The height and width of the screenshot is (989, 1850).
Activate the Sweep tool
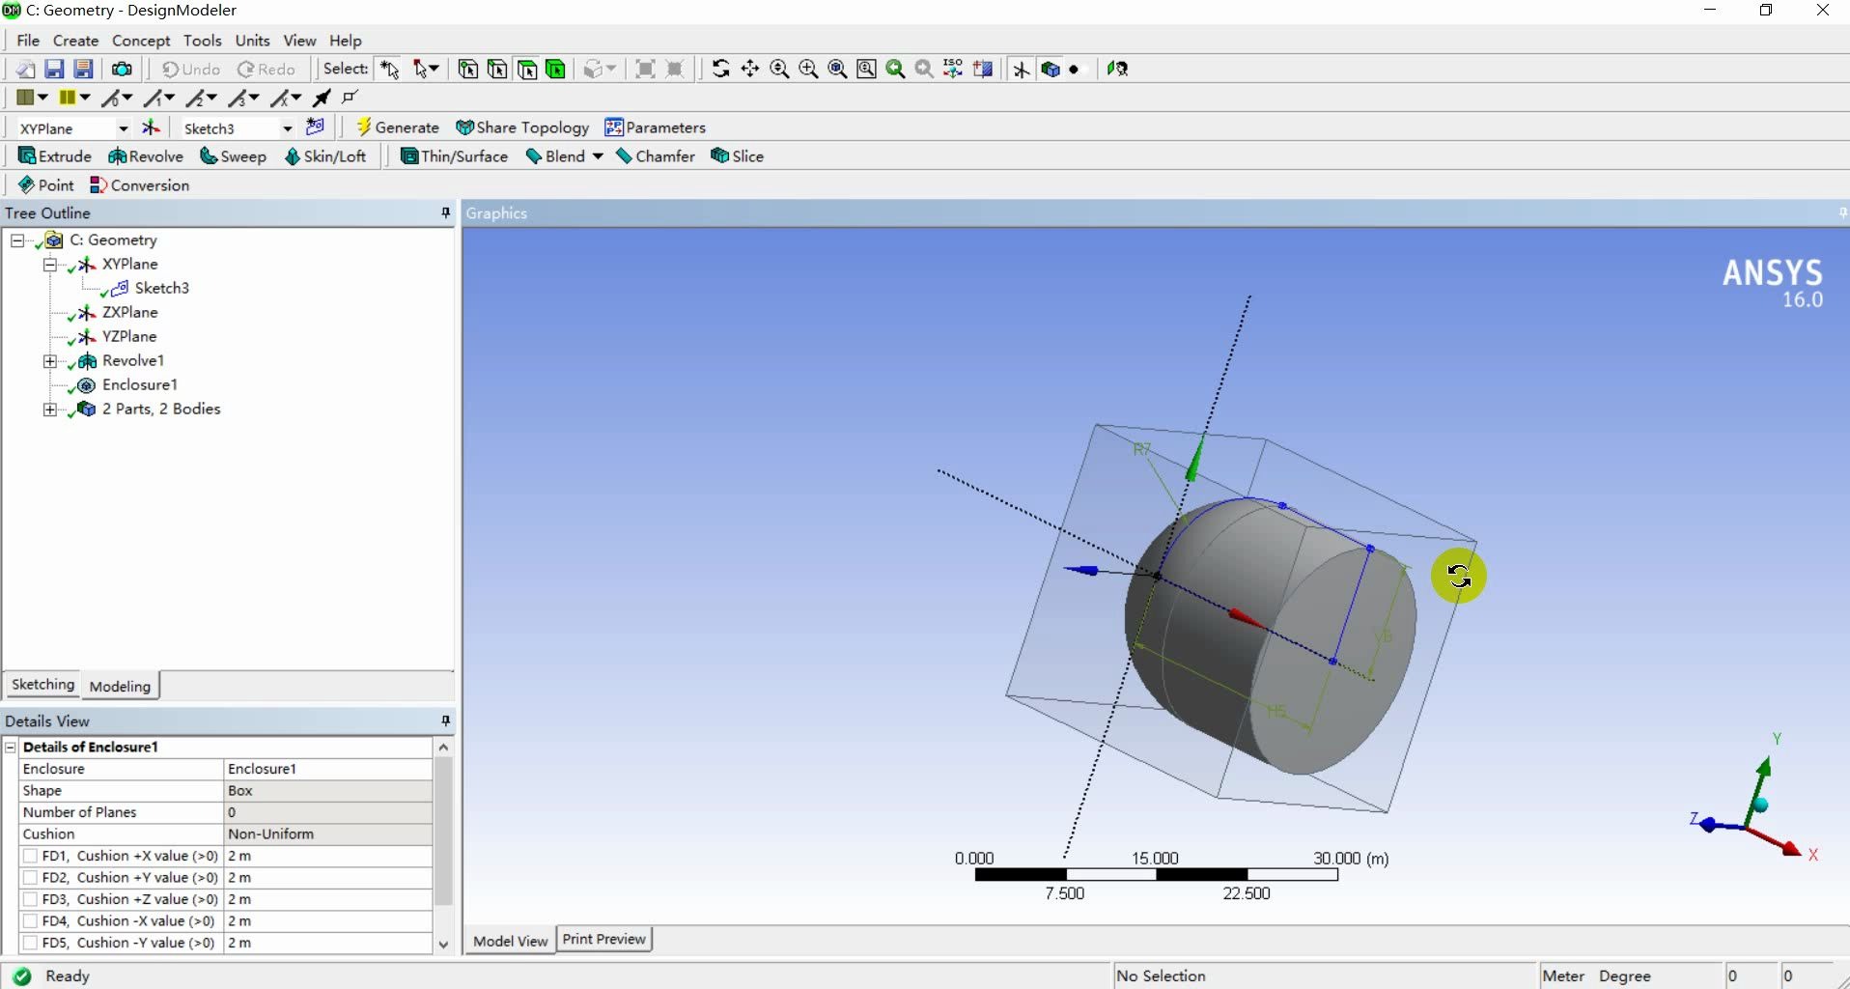[234, 155]
